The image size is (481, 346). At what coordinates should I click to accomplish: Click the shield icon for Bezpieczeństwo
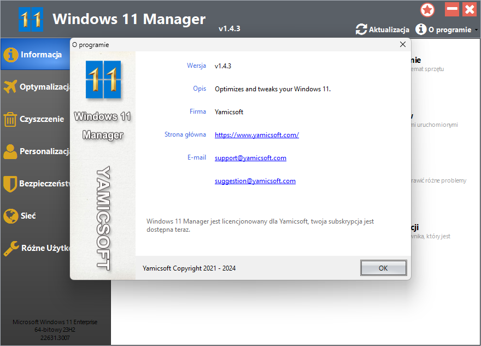[x=10, y=184]
